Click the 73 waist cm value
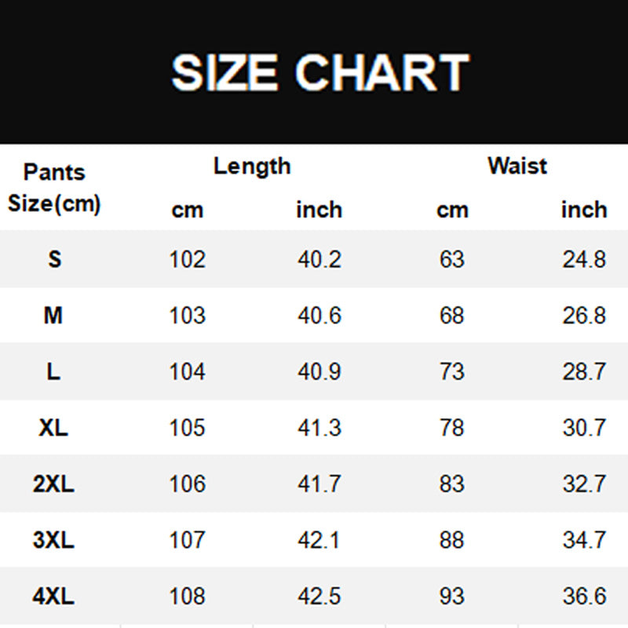628x628 pixels. (x=452, y=371)
